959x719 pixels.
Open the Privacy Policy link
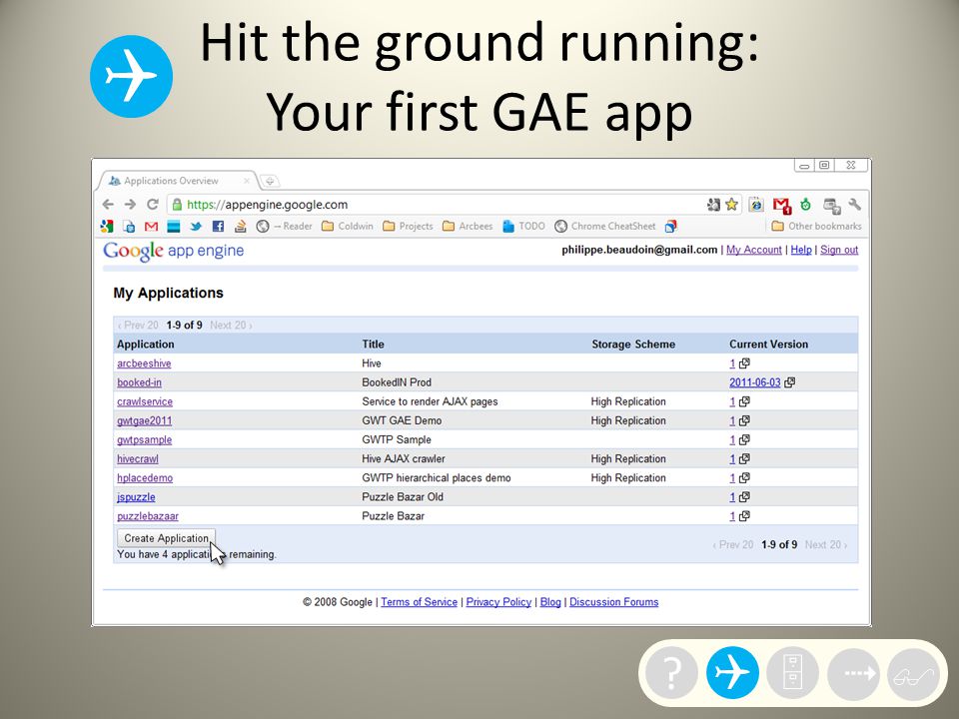tap(498, 602)
